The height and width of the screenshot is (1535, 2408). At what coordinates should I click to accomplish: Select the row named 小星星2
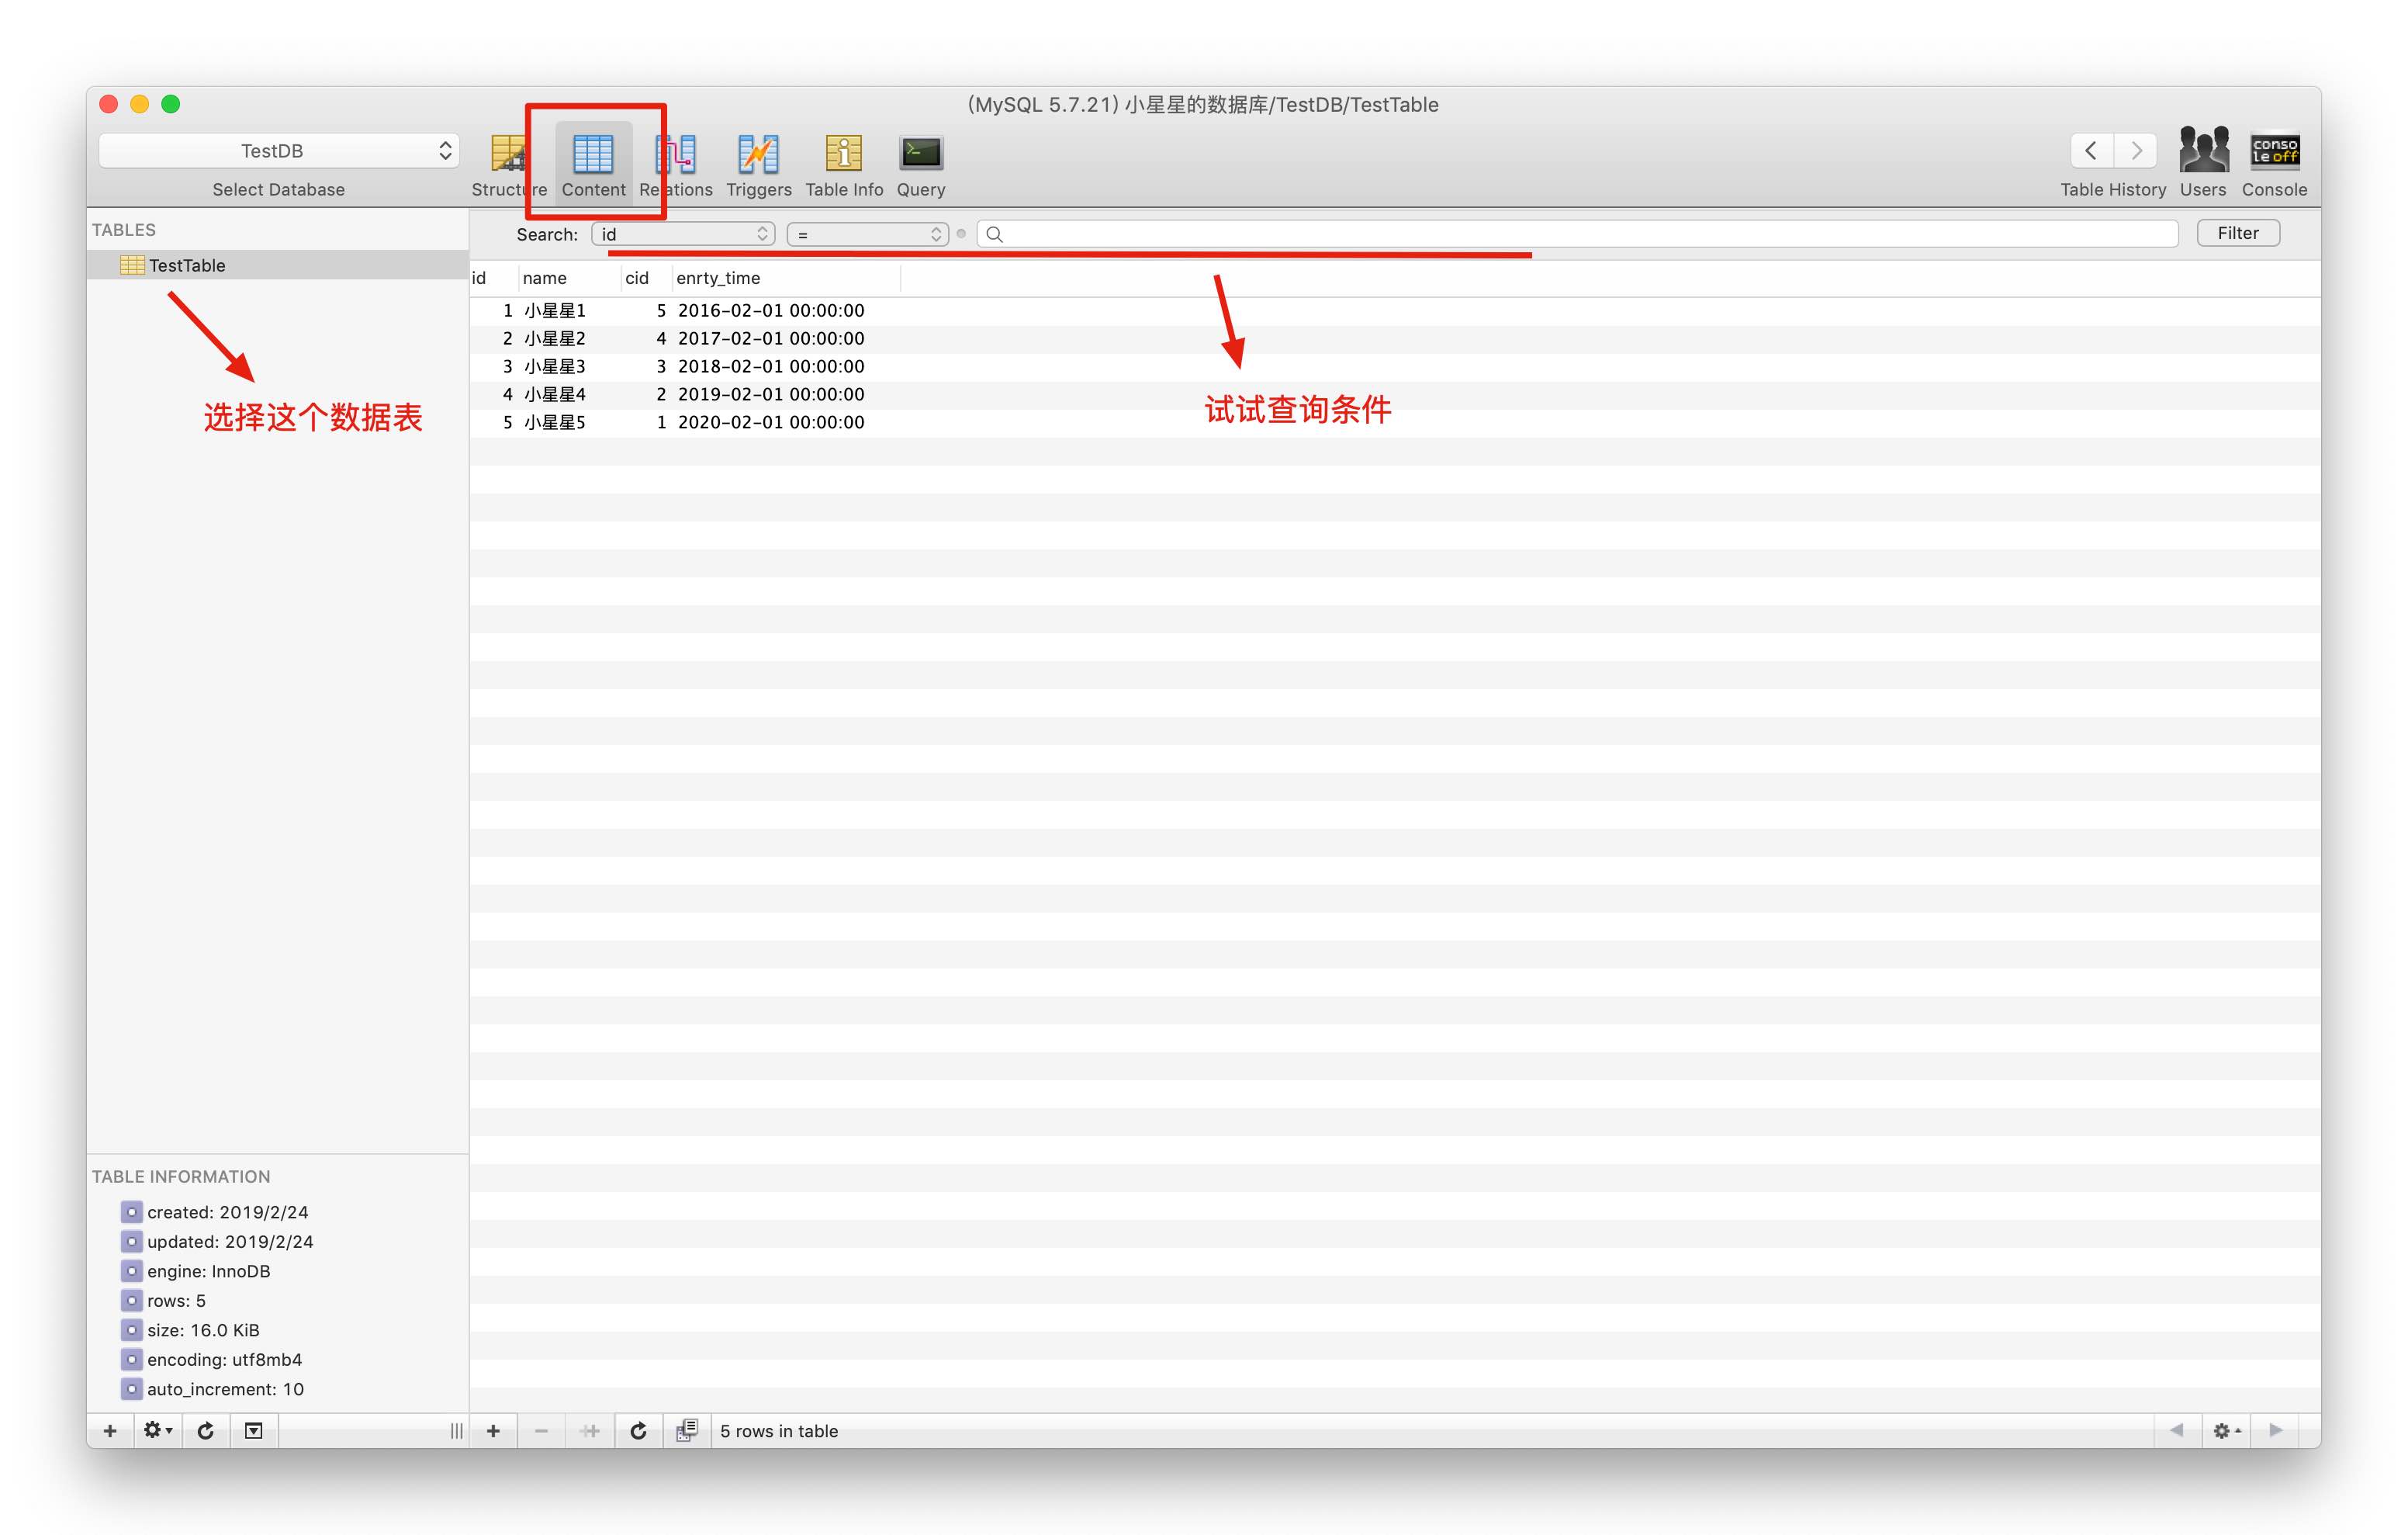(x=1395, y=338)
